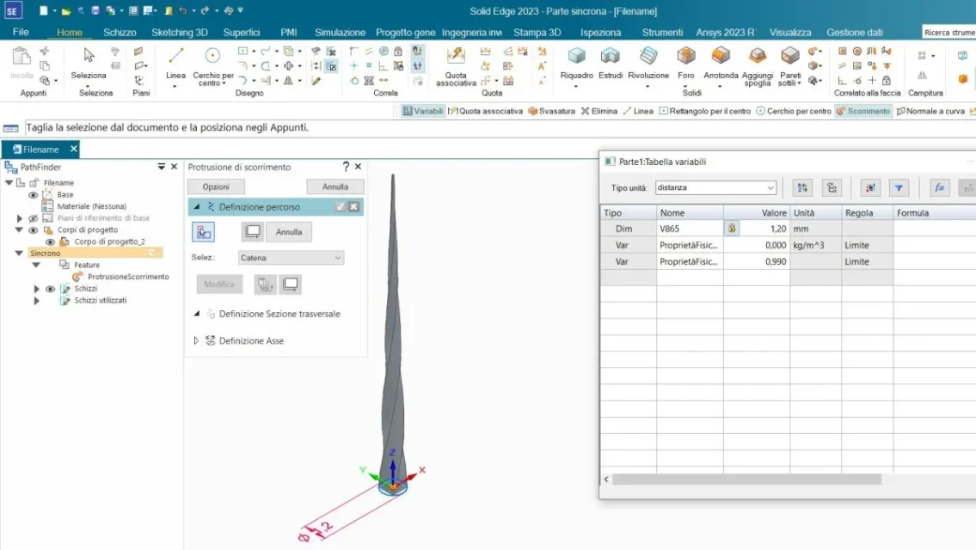Hide the Base coordinate system via eye icon
976x550 pixels.
(x=34, y=195)
